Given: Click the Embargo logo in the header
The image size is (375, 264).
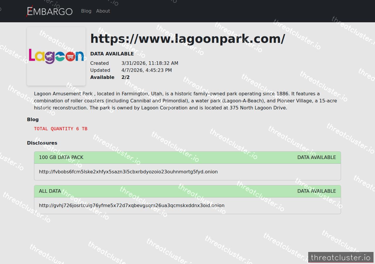Looking at the screenshot, I should pos(50,11).
